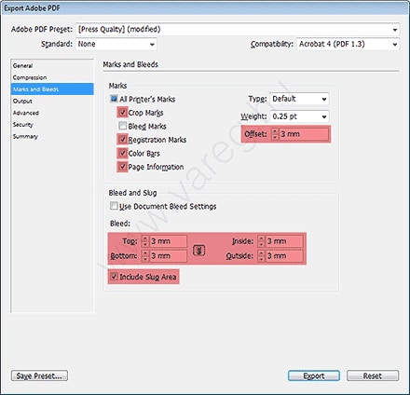Click the Top bleed value field

click(168, 241)
